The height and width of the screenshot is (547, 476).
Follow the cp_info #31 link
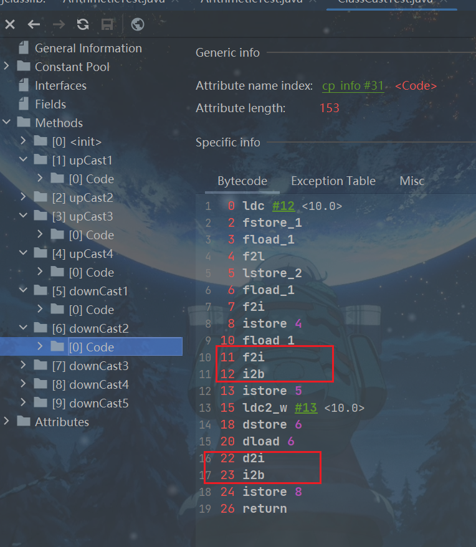tap(353, 86)
